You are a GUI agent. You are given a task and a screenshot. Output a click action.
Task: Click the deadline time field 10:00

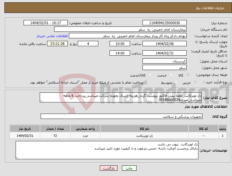[120, 44]
